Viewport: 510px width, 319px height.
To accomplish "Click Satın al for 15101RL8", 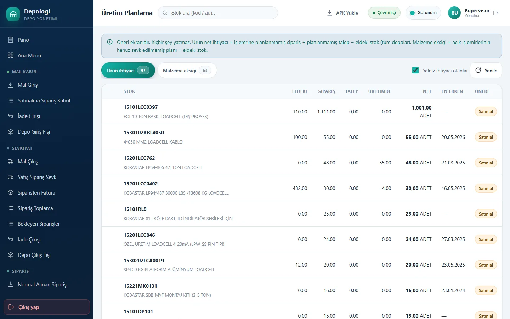I will coord(486,214).
